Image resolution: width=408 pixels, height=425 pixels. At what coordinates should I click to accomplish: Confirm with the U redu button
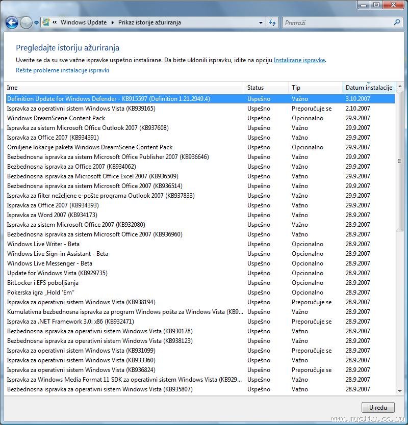click(378, 407)
